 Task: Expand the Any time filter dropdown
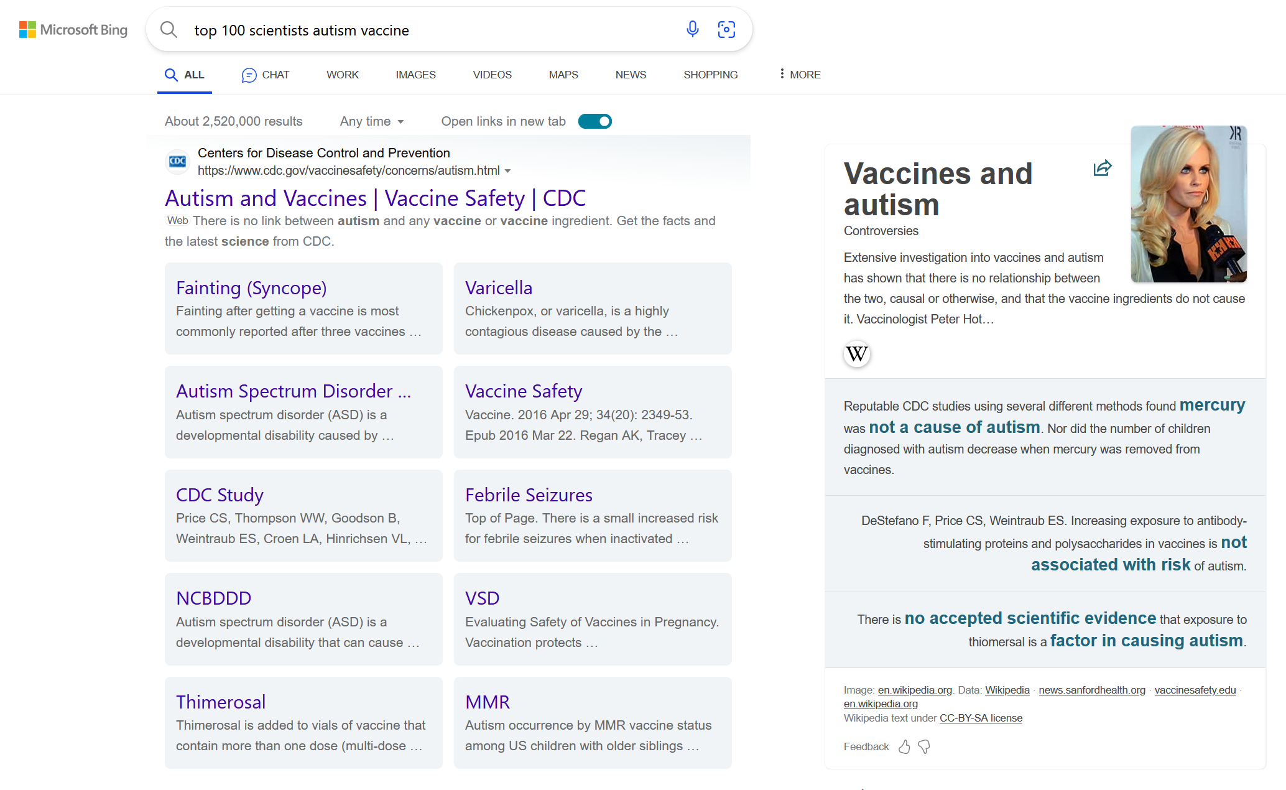click(x=372, y=121)
